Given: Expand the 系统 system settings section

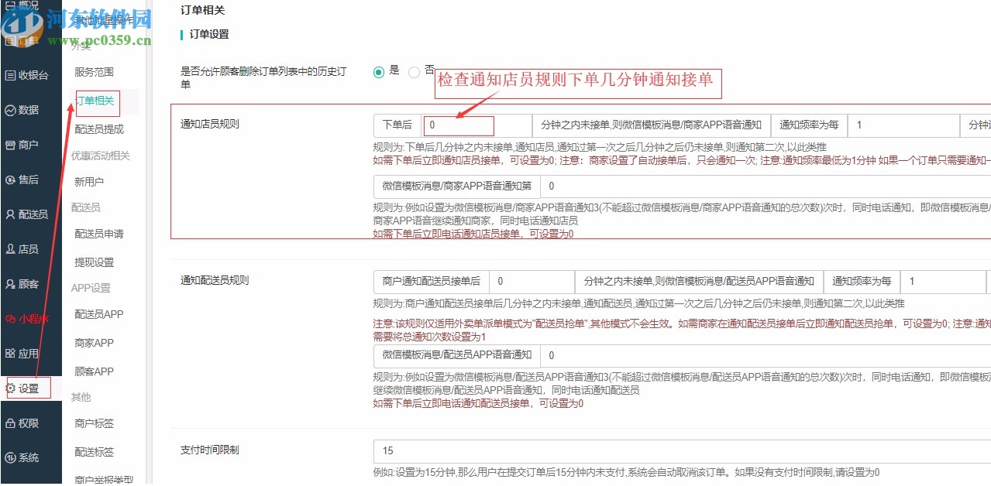Looking at the screenshot, I should [31, 457].
